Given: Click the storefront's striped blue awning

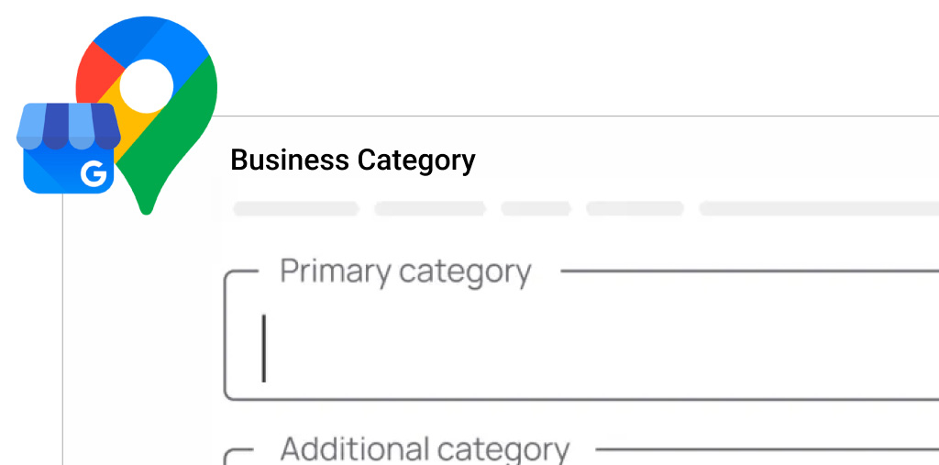Looking at the screenshot, I should [x=69, y=126].
